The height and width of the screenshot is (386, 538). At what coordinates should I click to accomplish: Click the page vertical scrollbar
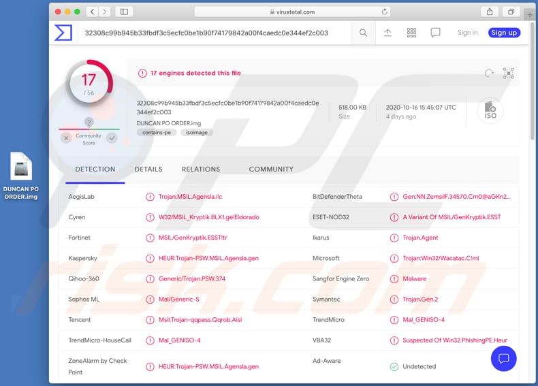[532, 81]
